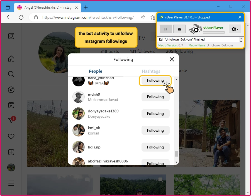The image size is (251, 196).
Task: Click kml_nk profile picture
Action: pos(79,130)
